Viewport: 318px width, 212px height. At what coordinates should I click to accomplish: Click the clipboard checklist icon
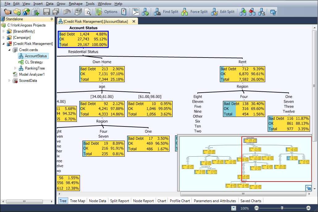coord(124,12)
